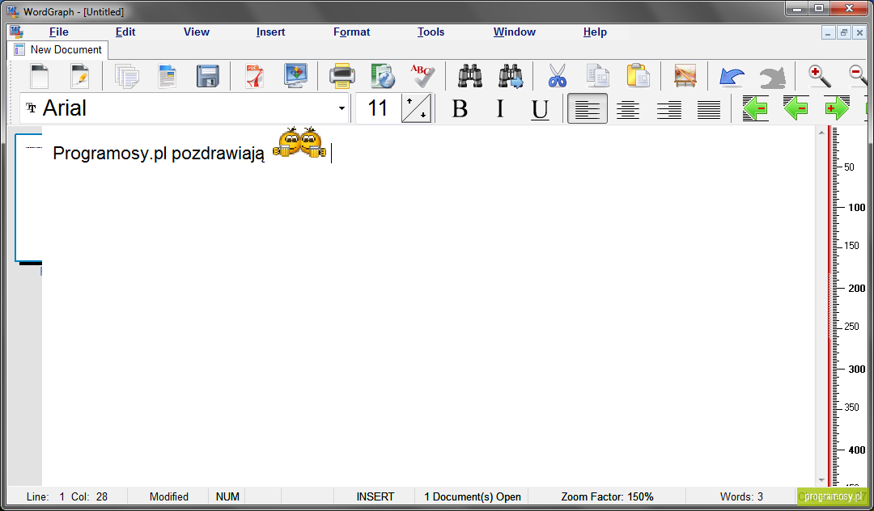Center align text

(x=628, y=108)
